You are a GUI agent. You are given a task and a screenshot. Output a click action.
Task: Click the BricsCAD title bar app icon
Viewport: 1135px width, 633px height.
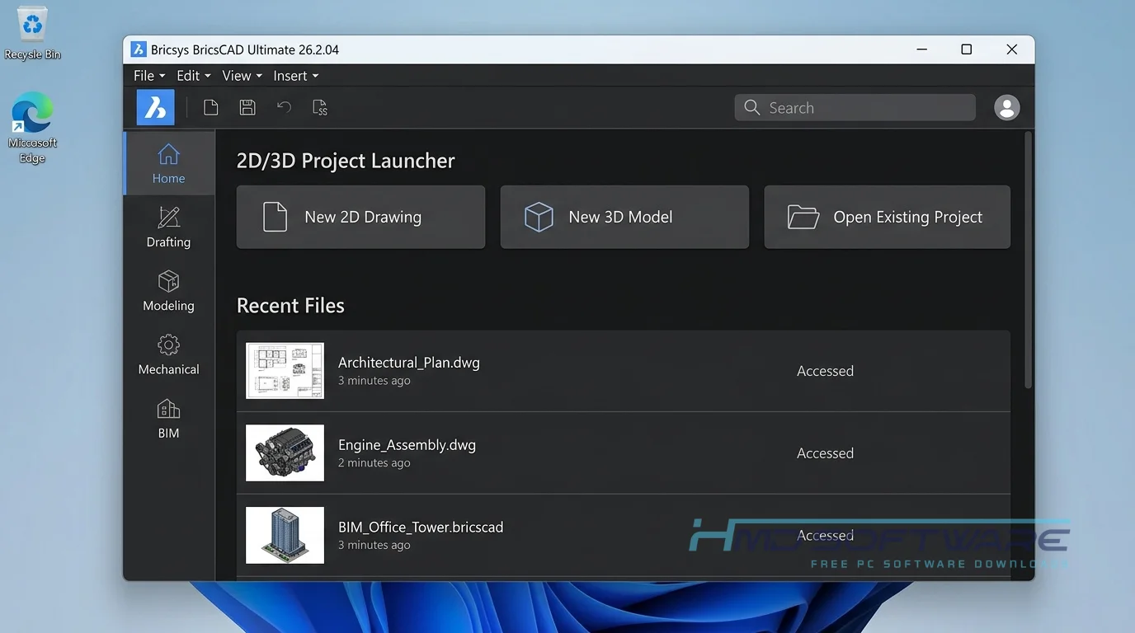(139, 49)
